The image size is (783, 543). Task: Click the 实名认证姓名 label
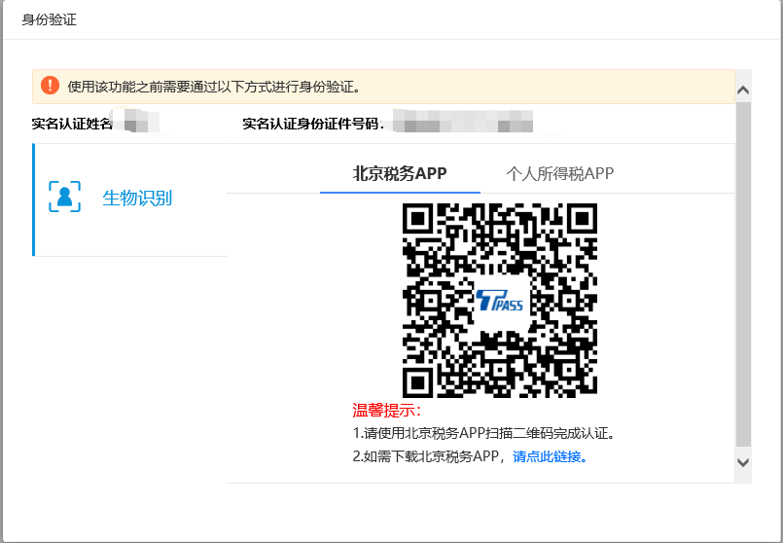point(72,124)
